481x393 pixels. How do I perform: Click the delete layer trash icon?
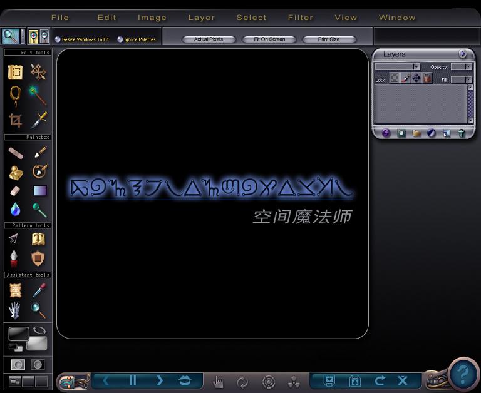pyautogui.click(x=462, y=133)
